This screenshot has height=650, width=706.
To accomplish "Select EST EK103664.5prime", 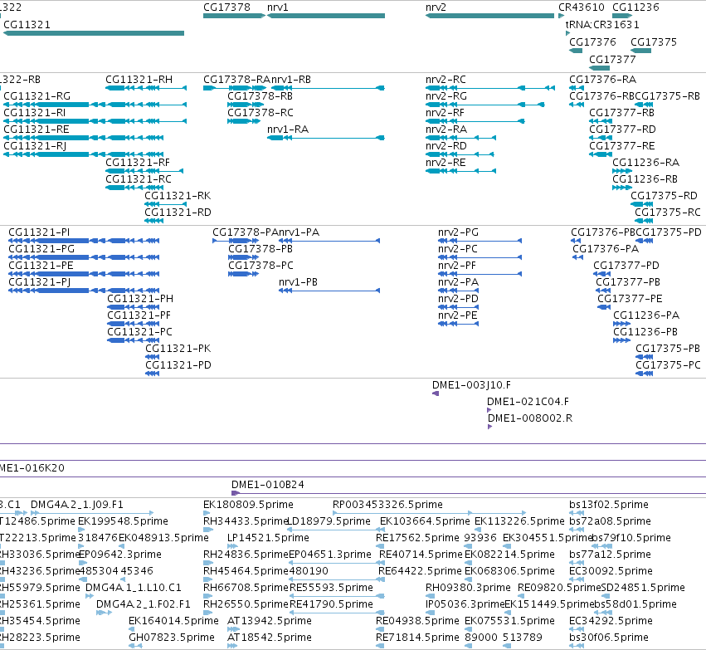I will tap(425, 521).
